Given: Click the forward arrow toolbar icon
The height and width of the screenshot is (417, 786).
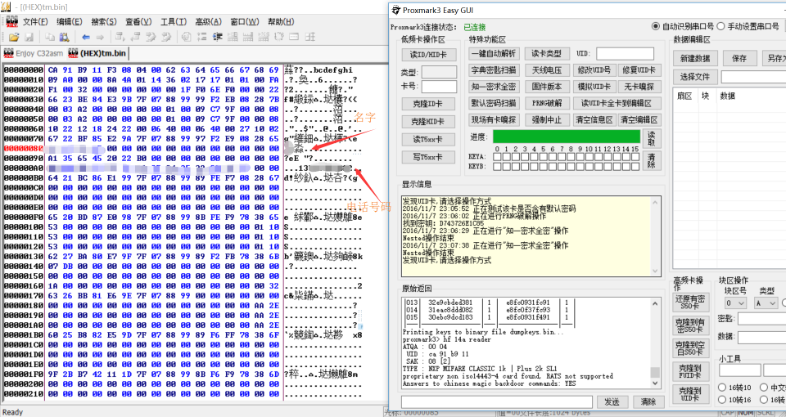Looking at the screenshot, I should [99, 37].
